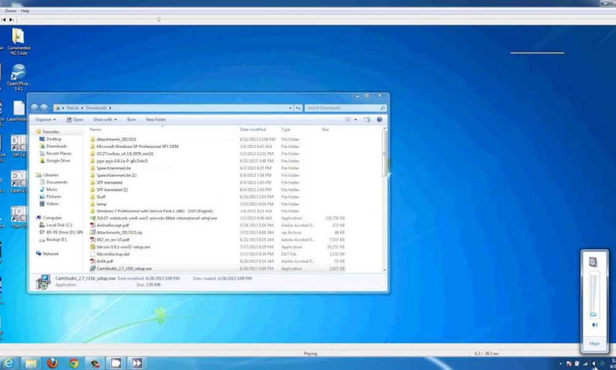Open Windows Explorer from the taskbar
Screen dimensions: 616x370
tap(30, 361)
